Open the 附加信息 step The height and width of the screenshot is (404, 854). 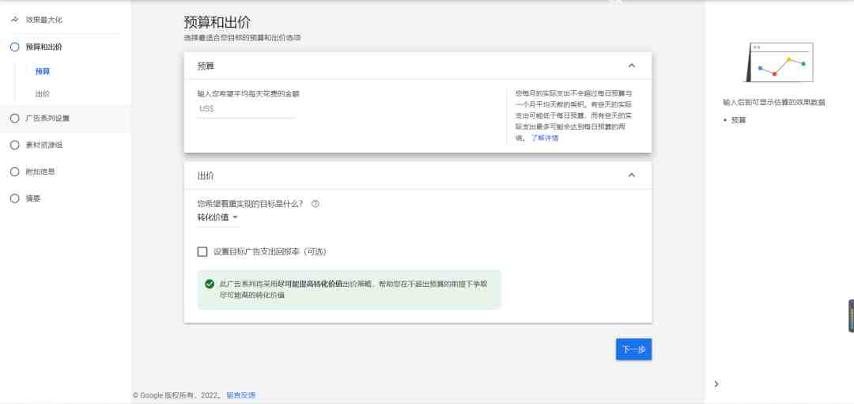click(x=40, y=172)
